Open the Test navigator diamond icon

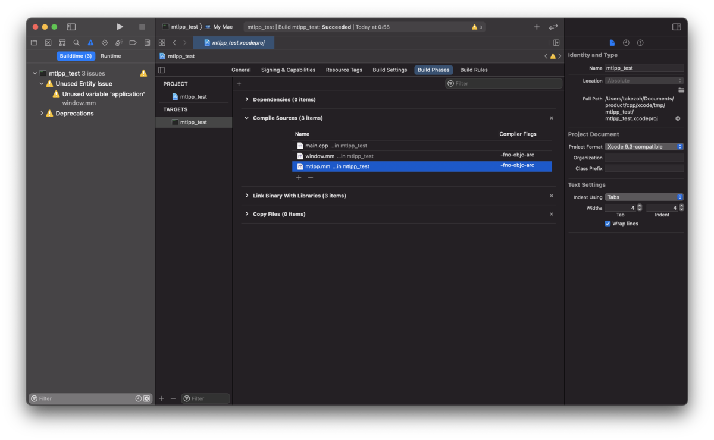105,43
